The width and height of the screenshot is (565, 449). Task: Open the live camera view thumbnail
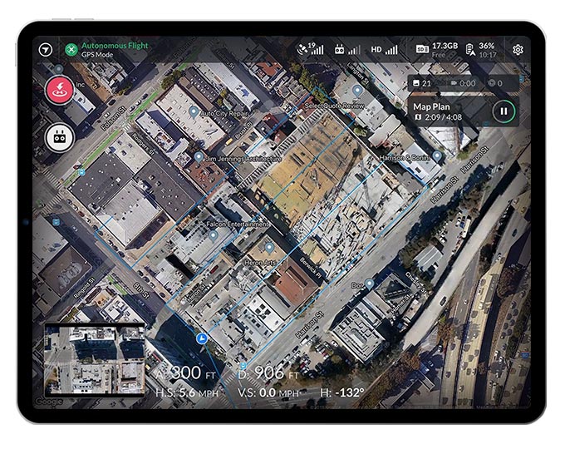(x=95, y=359)
